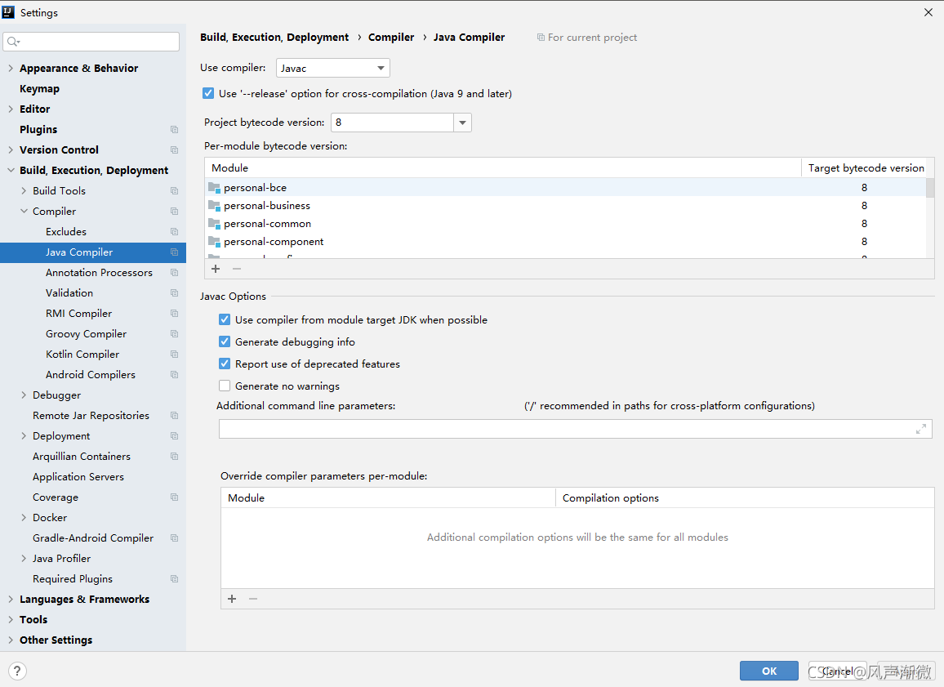
Task: Click the additional command line parameters field
Action: coord(563,429)
